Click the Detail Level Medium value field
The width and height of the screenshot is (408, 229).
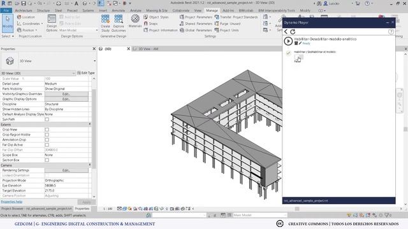pos(66,84)
